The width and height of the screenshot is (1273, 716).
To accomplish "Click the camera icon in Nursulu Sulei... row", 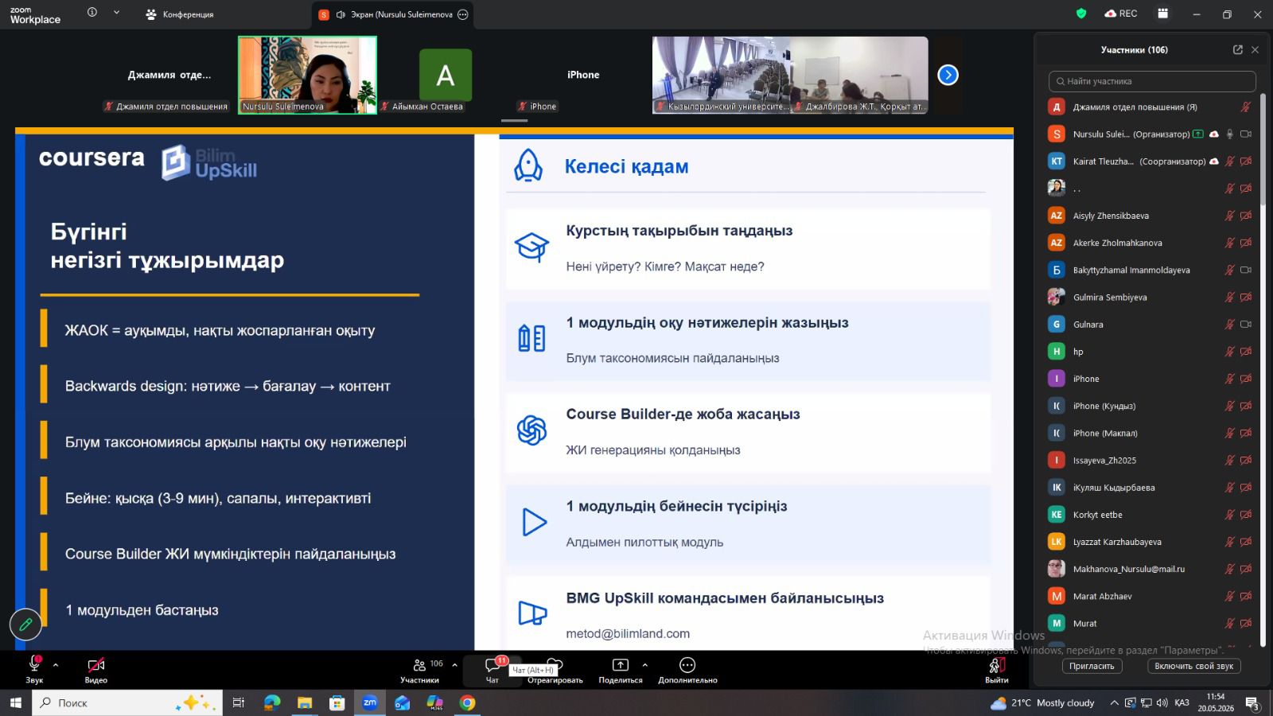I will click(1246, 134).
